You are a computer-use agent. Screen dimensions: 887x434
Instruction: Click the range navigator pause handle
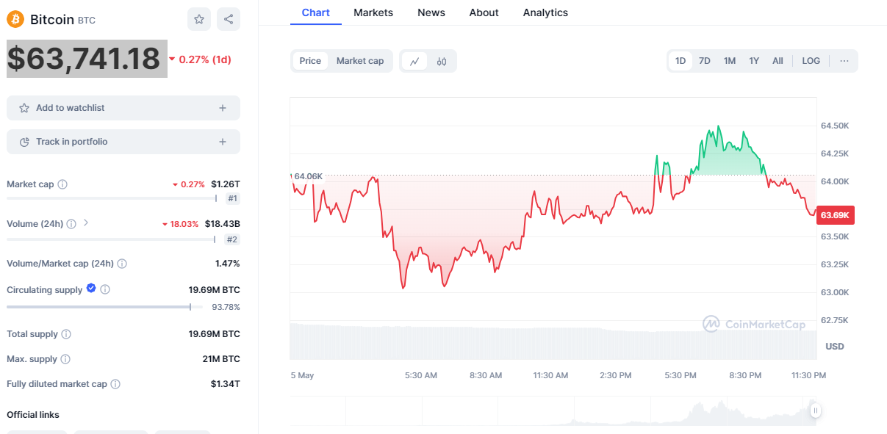click(815, 411)
